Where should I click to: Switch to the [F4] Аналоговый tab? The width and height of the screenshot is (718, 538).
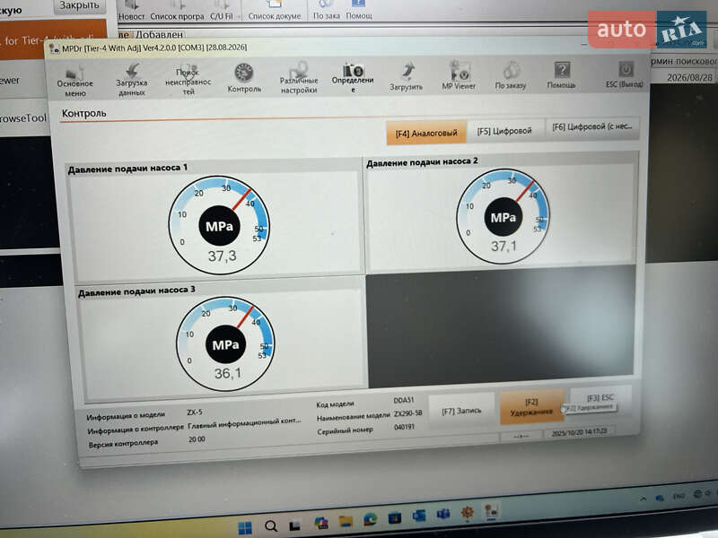pos(426,133)
